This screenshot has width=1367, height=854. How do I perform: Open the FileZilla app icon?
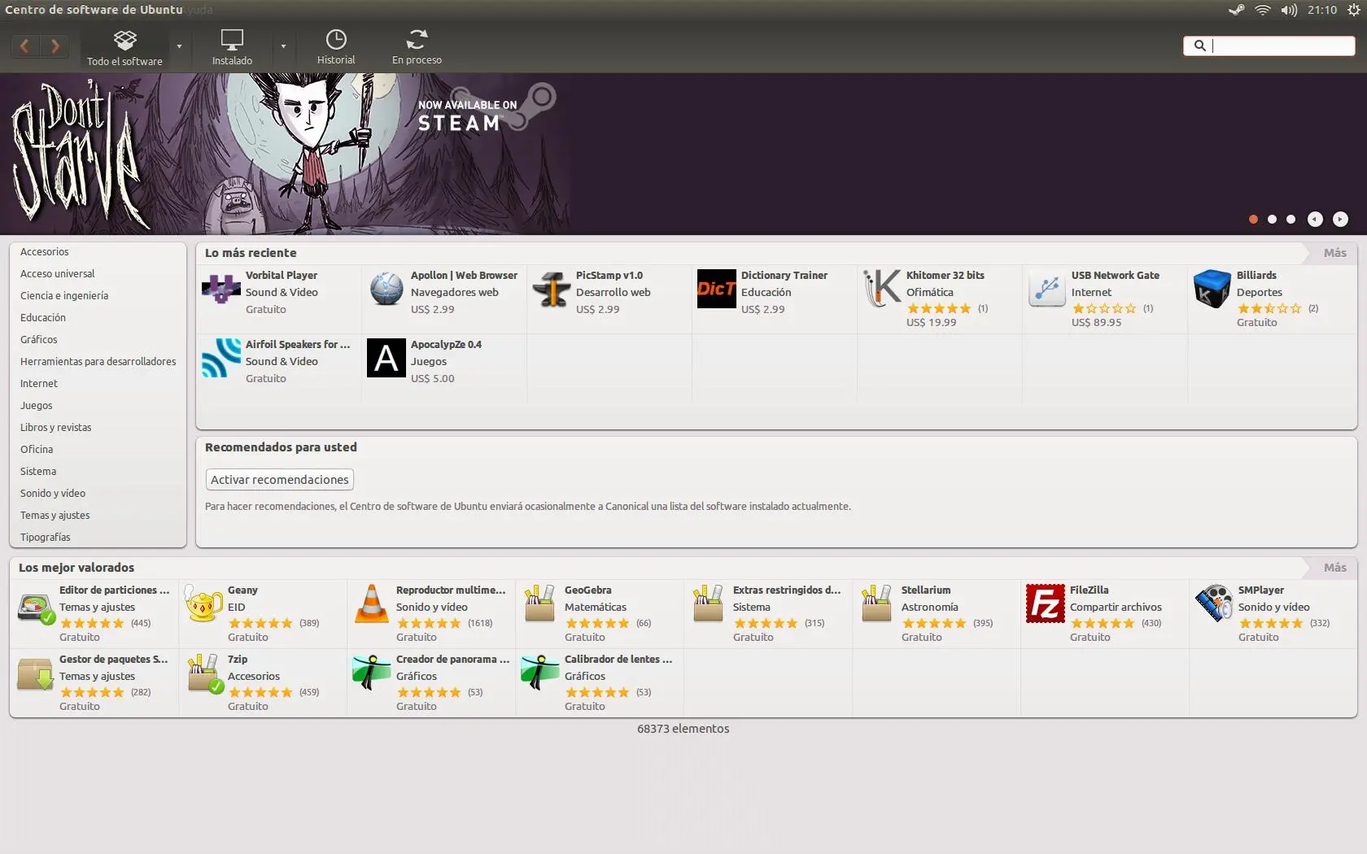pos(1046,603)
